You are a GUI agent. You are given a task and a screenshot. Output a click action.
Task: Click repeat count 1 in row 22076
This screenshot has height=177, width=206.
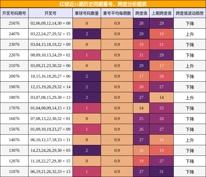click(87, 55)
